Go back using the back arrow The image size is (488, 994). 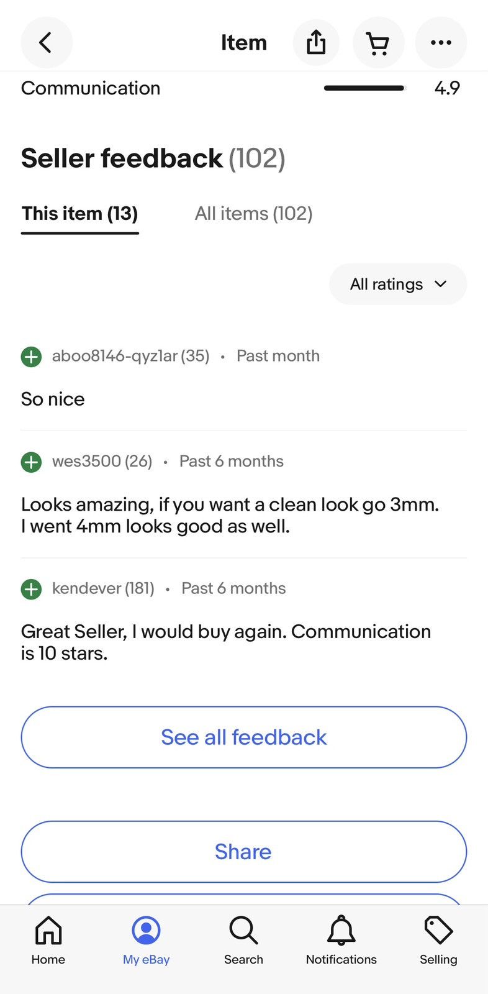coord(47,42)
